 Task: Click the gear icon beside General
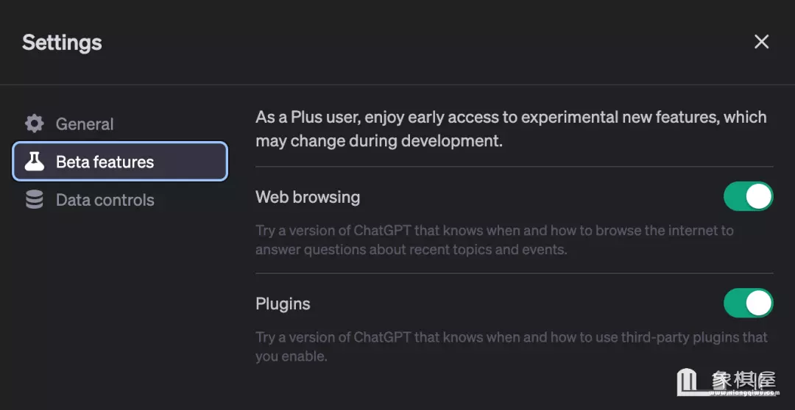[x=35, y=123]
